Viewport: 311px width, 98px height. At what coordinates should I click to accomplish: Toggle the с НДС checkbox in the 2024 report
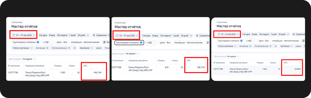pyautogui.click(x=254, y=41)
